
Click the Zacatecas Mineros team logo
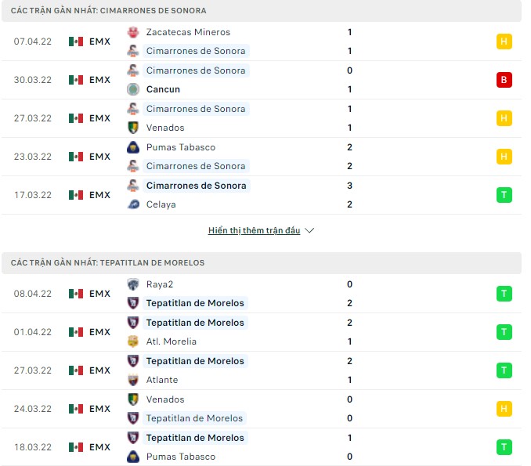(x=133, y=32)
